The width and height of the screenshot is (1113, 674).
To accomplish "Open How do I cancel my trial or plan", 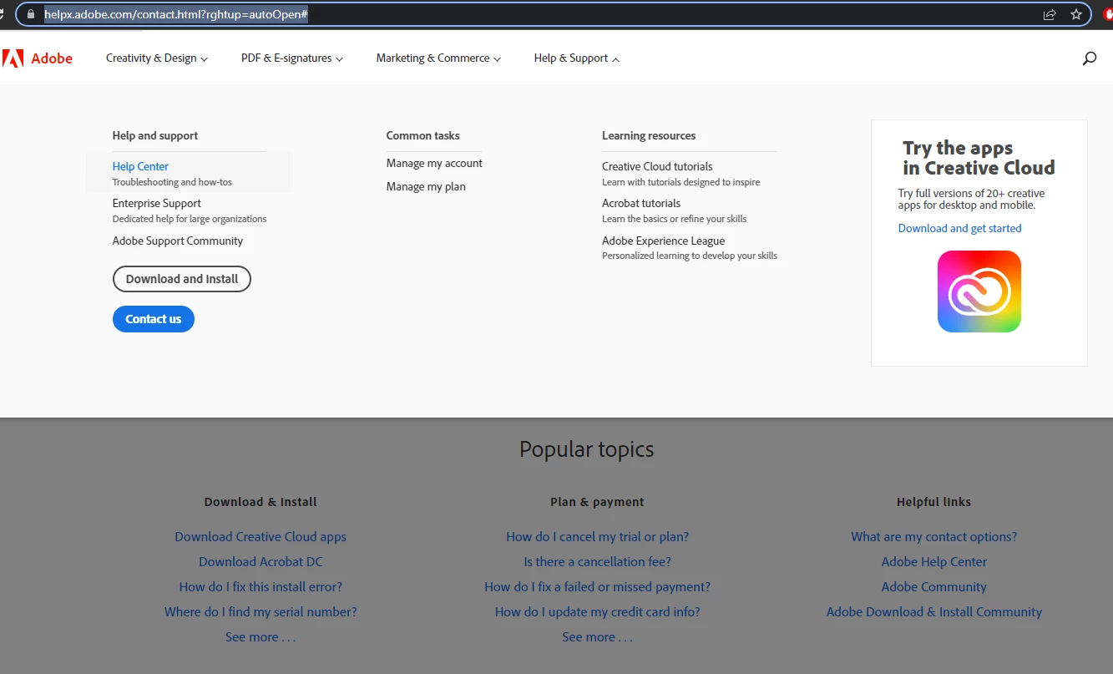I will tap(597, 537).
